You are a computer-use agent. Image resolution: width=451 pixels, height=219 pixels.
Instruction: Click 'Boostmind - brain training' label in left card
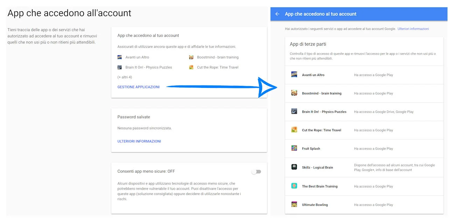coord(218,57)
